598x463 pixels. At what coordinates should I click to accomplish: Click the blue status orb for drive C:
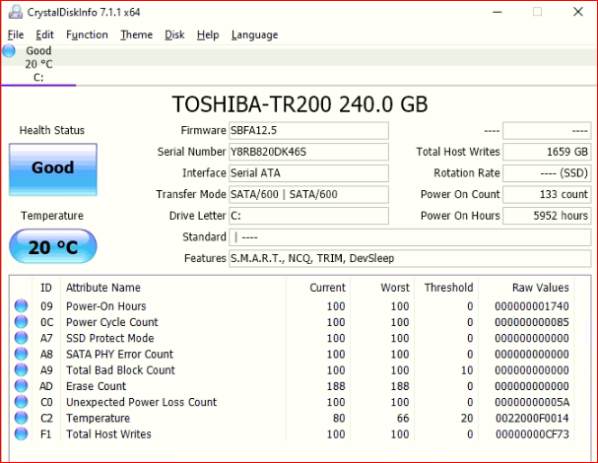tap(10, 51)
